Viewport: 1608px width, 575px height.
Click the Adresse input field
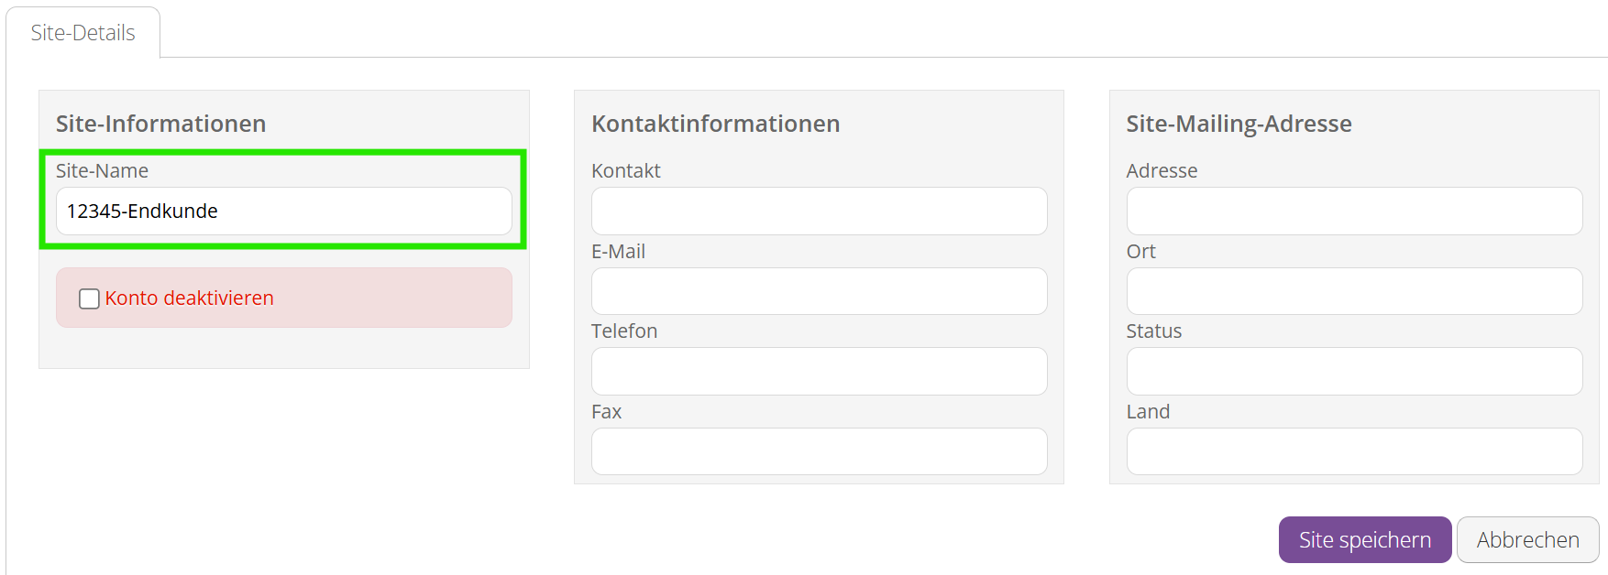pyautogui.click(x=1354, y=212)
